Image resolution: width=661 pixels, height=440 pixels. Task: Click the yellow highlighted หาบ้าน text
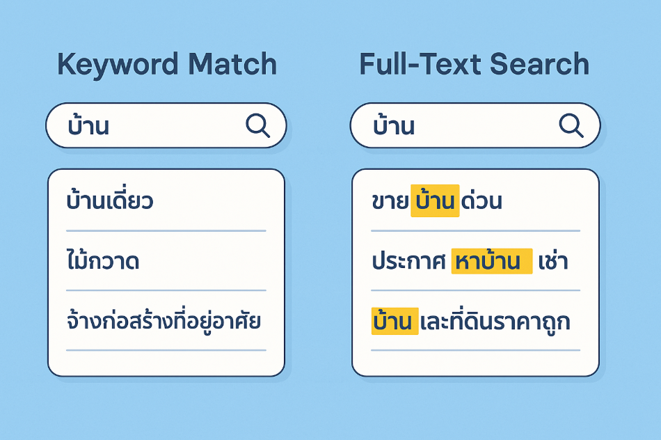pyautogui.click(x=492, y=262)
